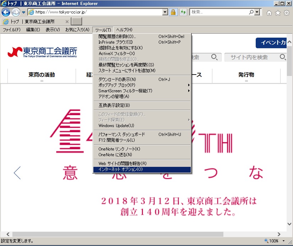Click the 東商の活動 navigation link
293x246 pixels.
pyautogui.click(x=42, y=75)
